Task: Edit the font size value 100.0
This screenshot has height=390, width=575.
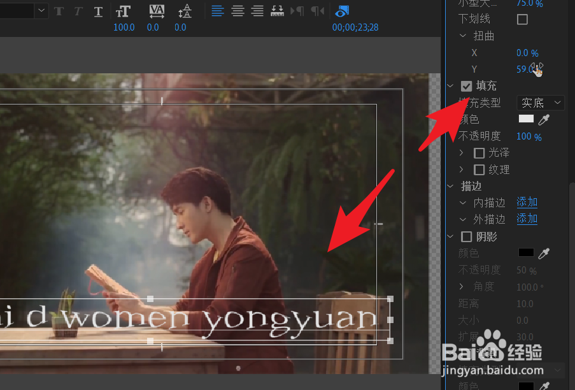Action: (x=124, y=27)
